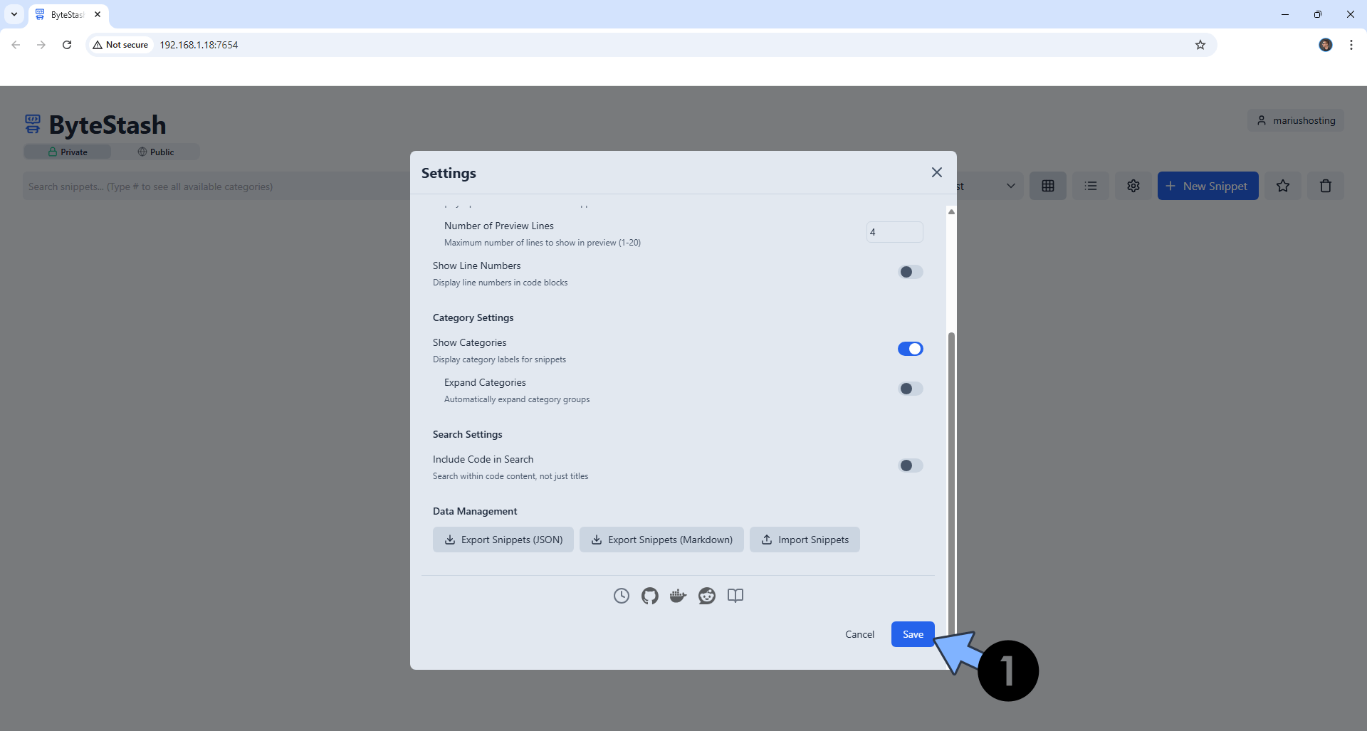Screen dimensions: 1367x731
Task: Open the favorites star icon
Action: tap(1283, 186)
